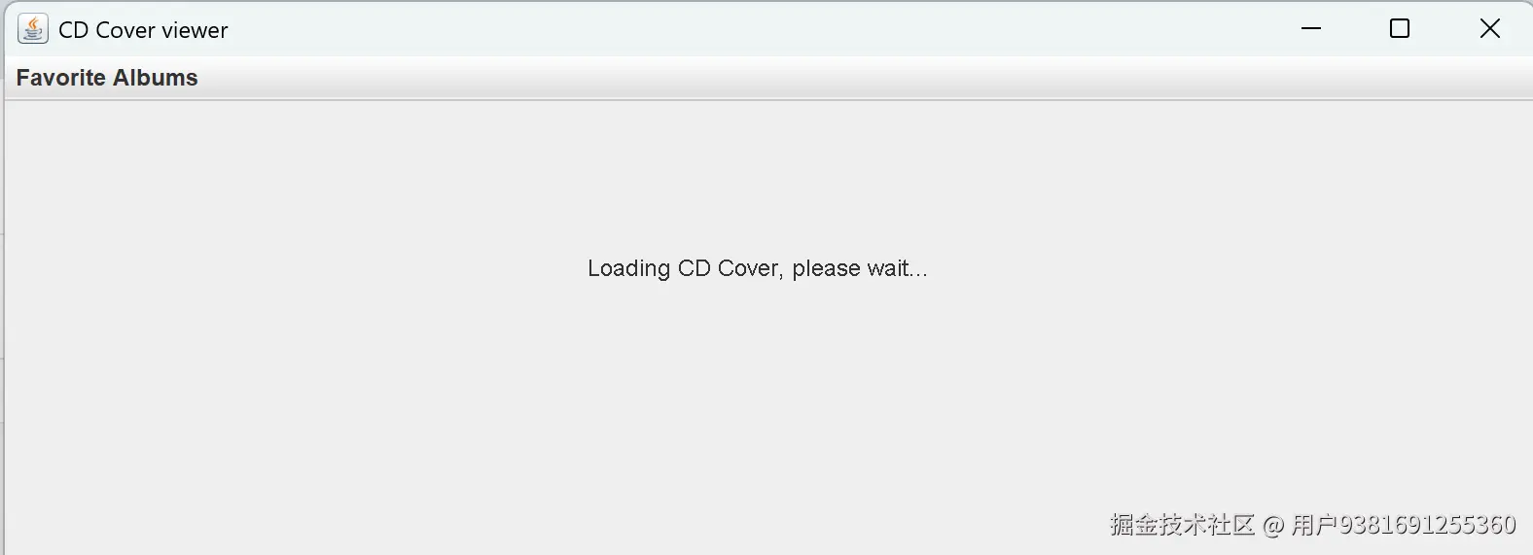The image size is (1533, 555).
Task: Click blank panel area above the loading message
Action: pos(758,175)
